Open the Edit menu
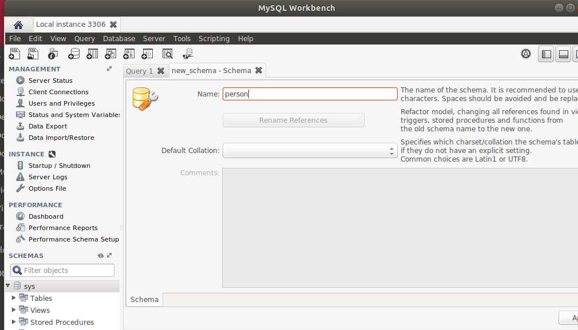Viewport: 578px width, 330px height. 35,38
